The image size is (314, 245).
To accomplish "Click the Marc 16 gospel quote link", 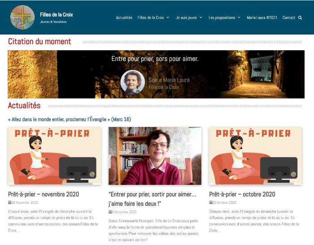I will pos(70,119).
